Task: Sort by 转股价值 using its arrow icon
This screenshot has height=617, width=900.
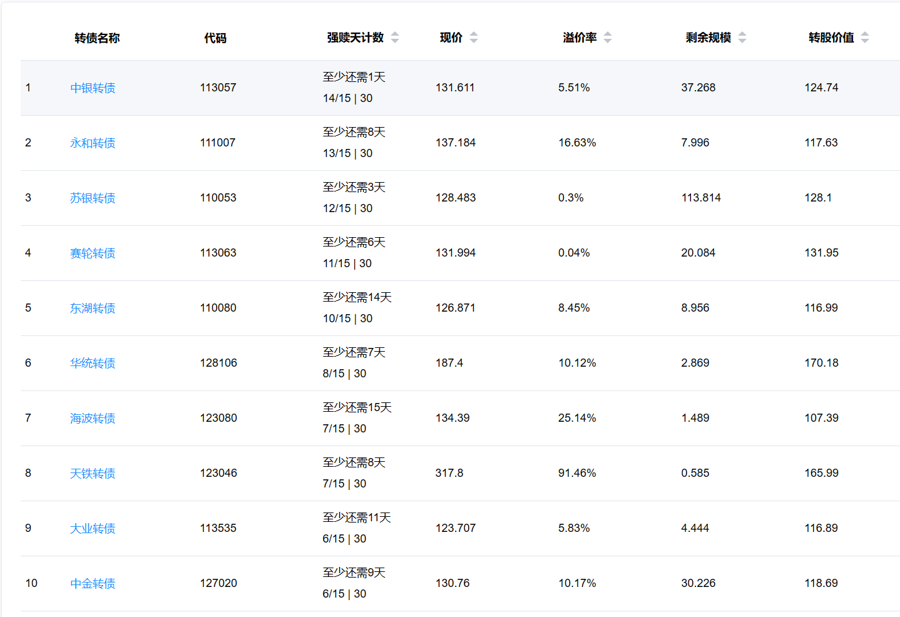Action: 865,38
